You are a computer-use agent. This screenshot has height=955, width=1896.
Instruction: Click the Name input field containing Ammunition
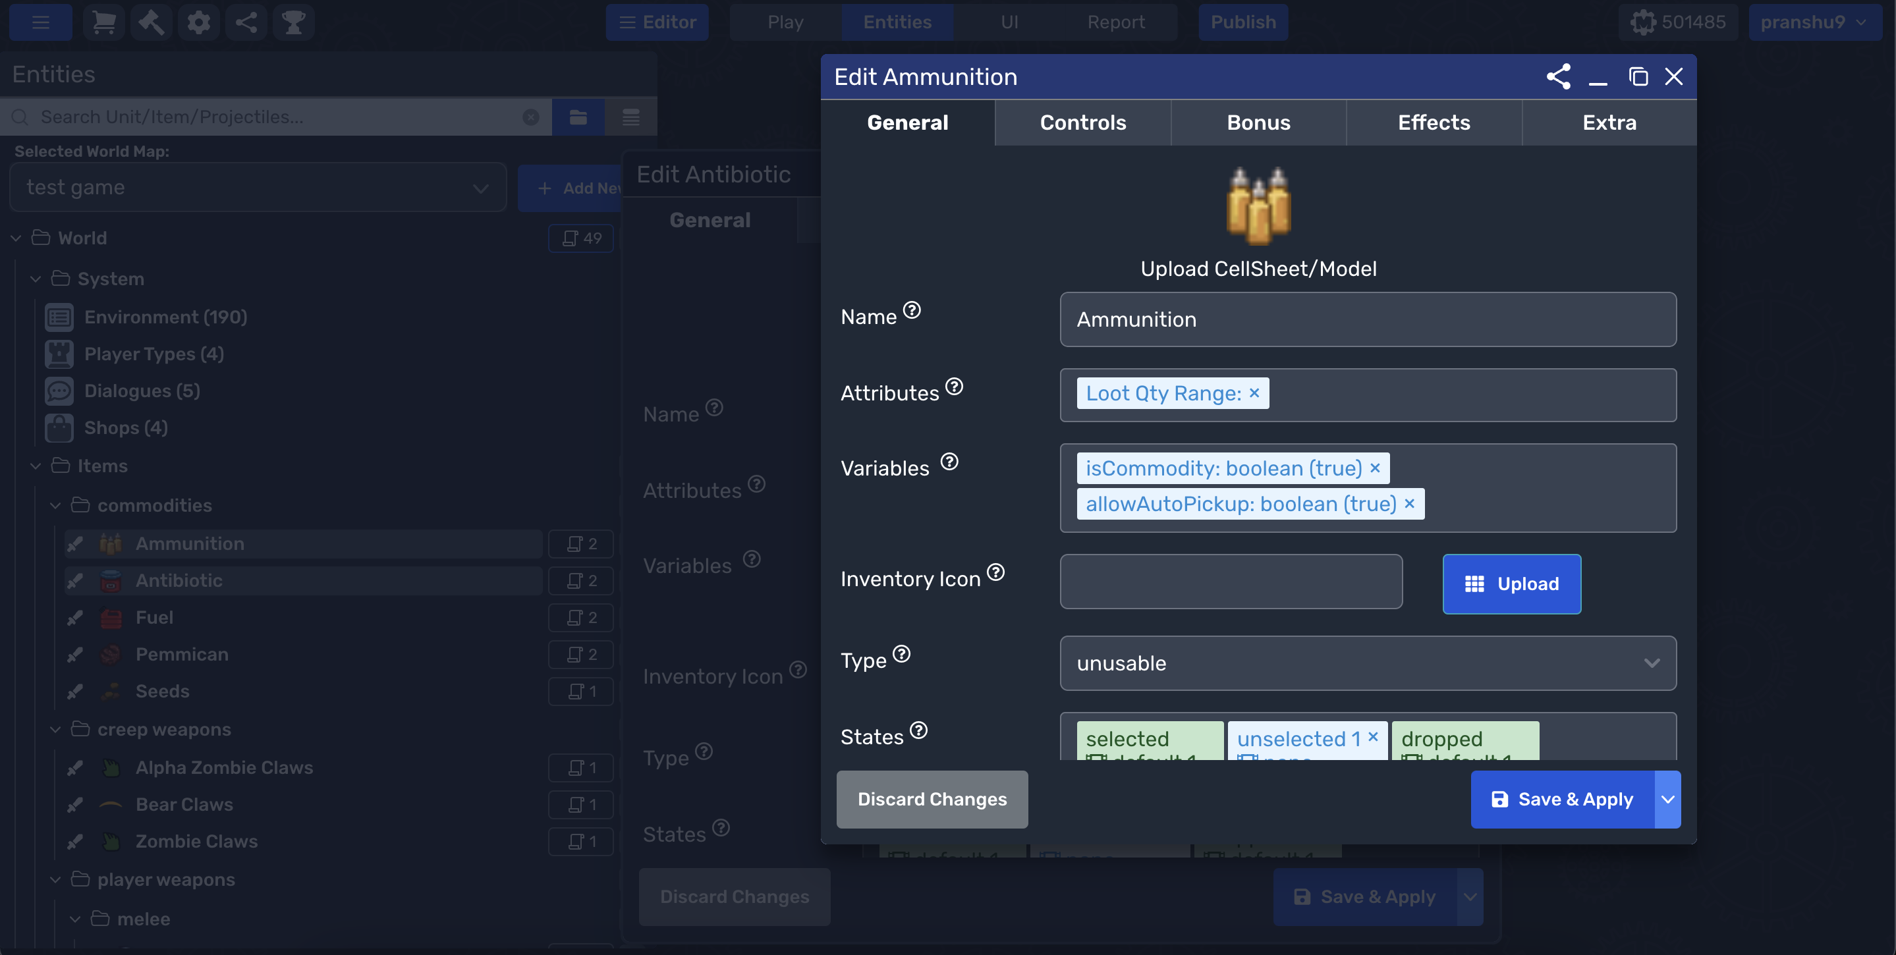(x=1368, y=319)
